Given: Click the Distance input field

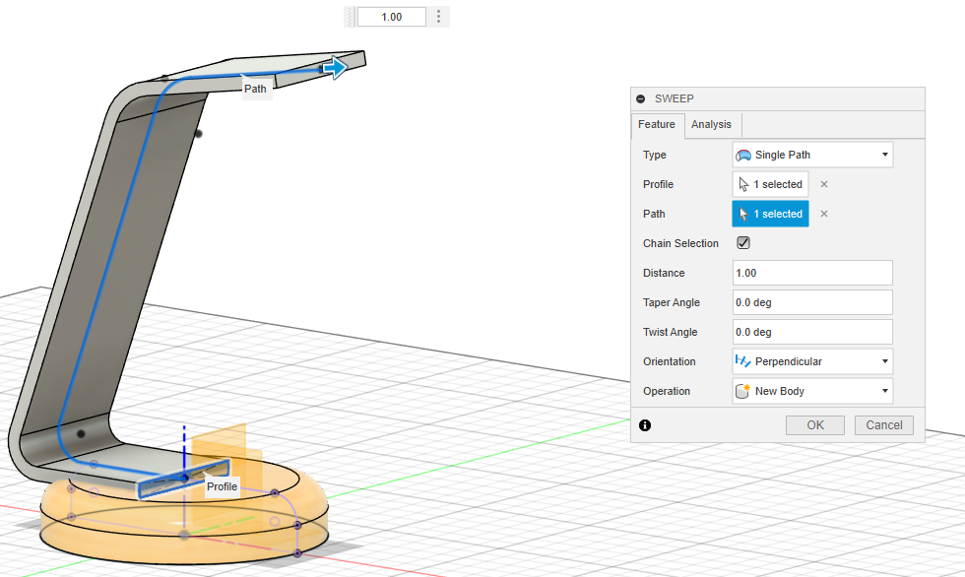Looking at the screenshot, I should 812,273.
